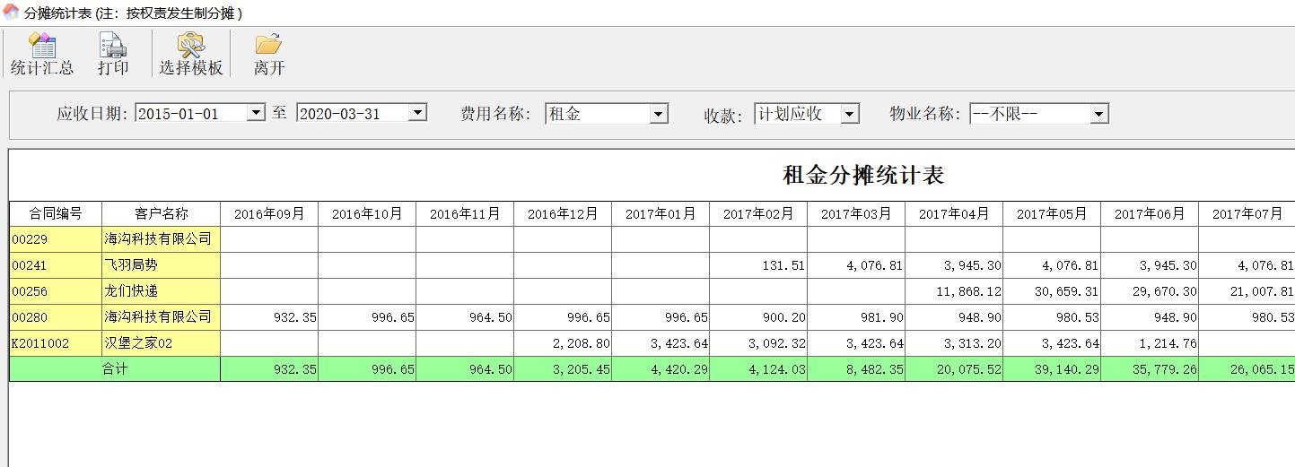1295x467 pixels.
Task: Click total 3,205.45 in 合计 row
Action: coord(563,369)
